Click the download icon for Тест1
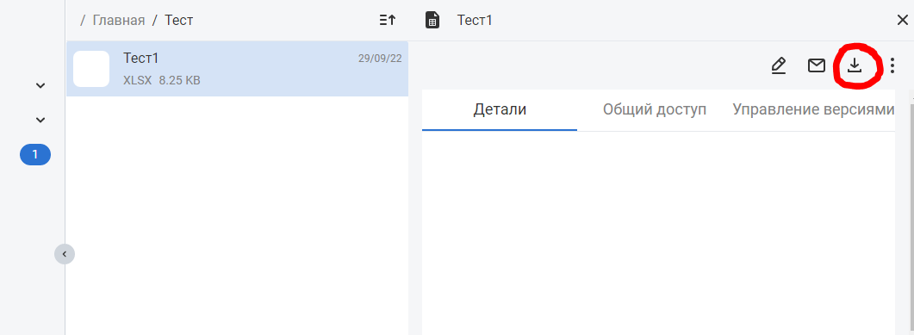914x335 pixels. tap(854, 65)
